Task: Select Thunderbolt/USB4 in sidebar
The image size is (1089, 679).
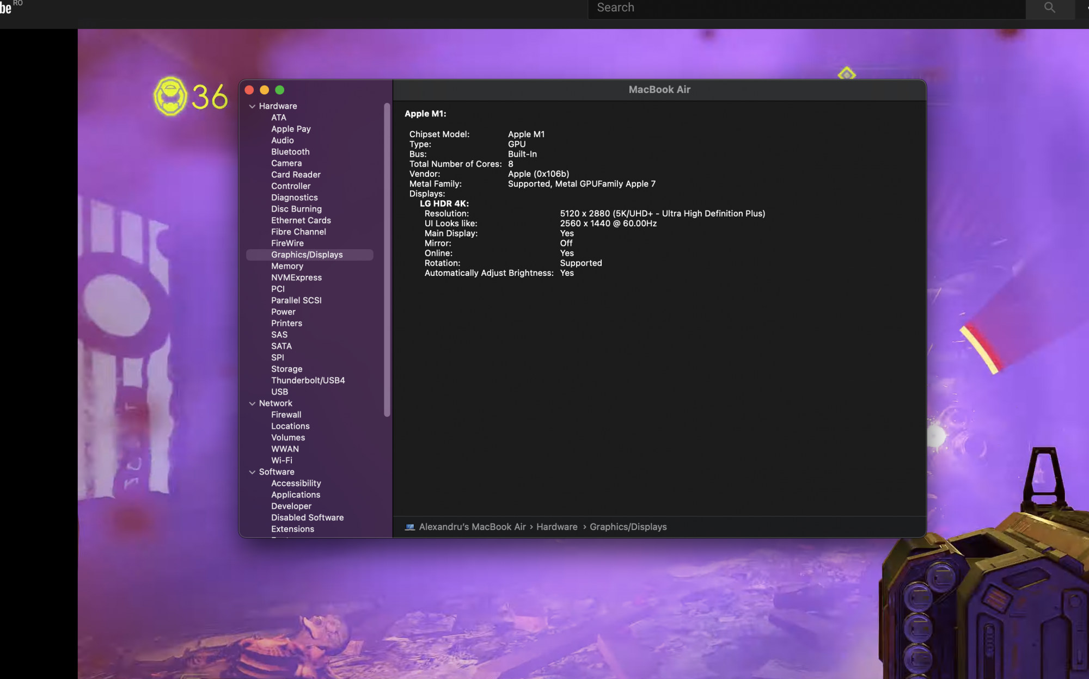Action: (x=308, y=380)
